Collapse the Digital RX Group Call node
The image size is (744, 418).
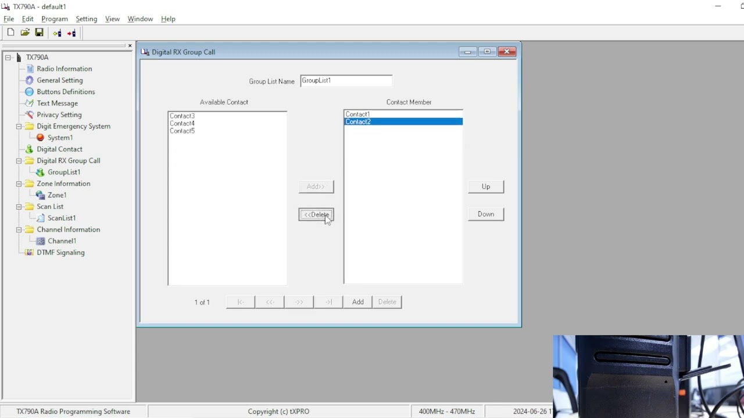(x=19, y=161)
